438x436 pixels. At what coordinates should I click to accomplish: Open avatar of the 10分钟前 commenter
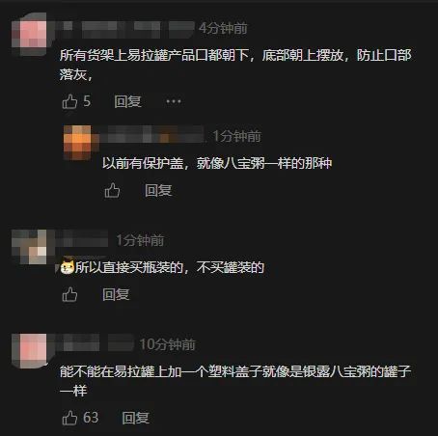click(x=29, y=351)
